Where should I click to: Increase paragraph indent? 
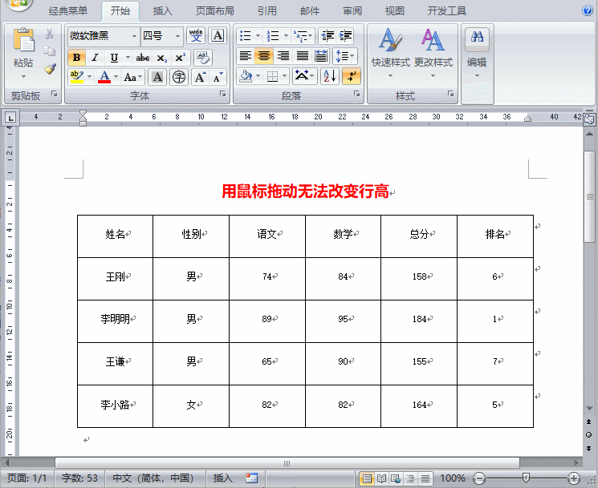[345, 36]
